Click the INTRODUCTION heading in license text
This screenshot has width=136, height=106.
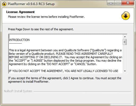click(x=19, y=40)
